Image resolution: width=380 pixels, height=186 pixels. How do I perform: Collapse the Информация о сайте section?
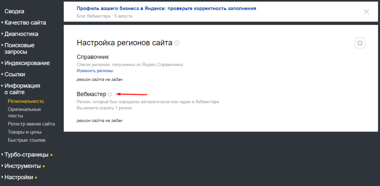click(22, 89)
